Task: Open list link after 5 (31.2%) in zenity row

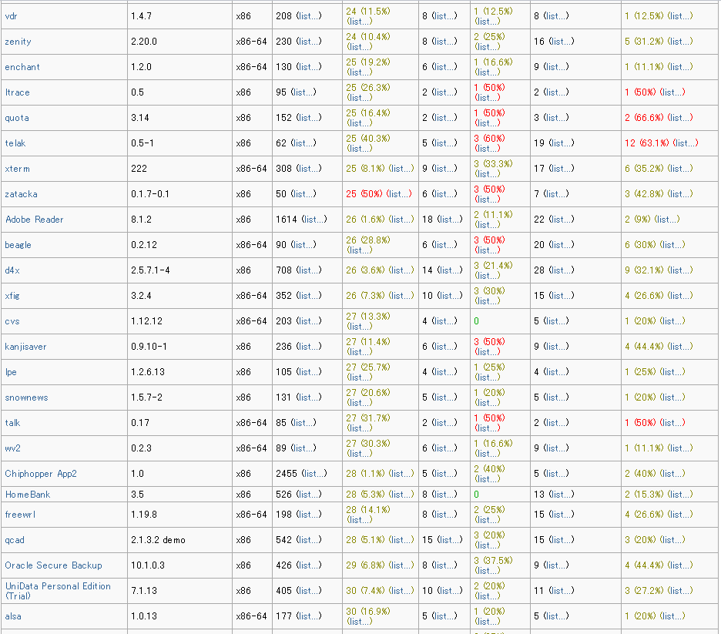Action: [x=680, y=42]
